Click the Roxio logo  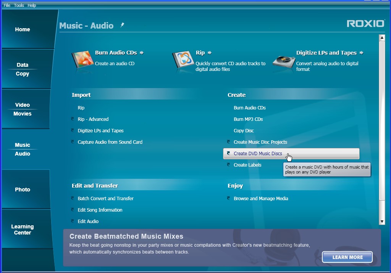point(365,24)
